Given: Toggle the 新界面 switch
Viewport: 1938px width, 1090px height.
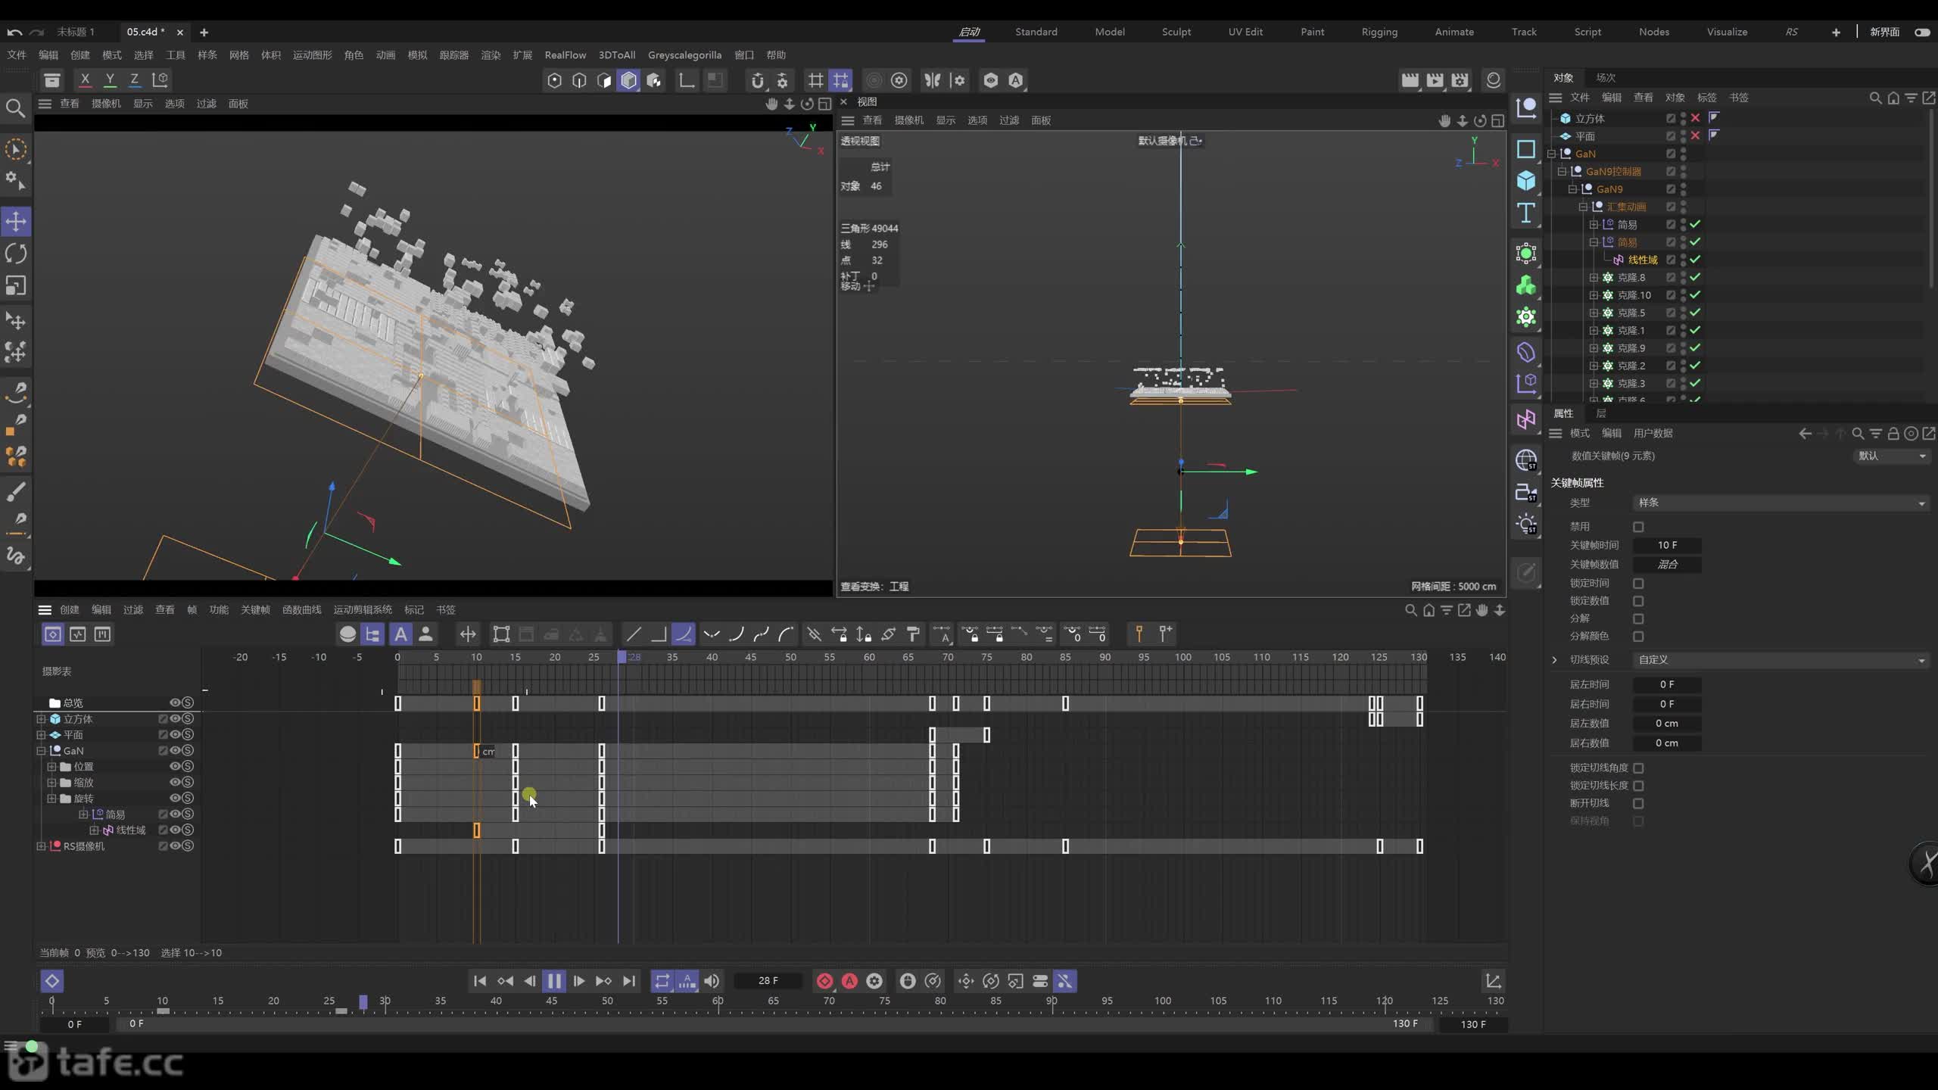Looking at the screenshot, I should 1922,32.
